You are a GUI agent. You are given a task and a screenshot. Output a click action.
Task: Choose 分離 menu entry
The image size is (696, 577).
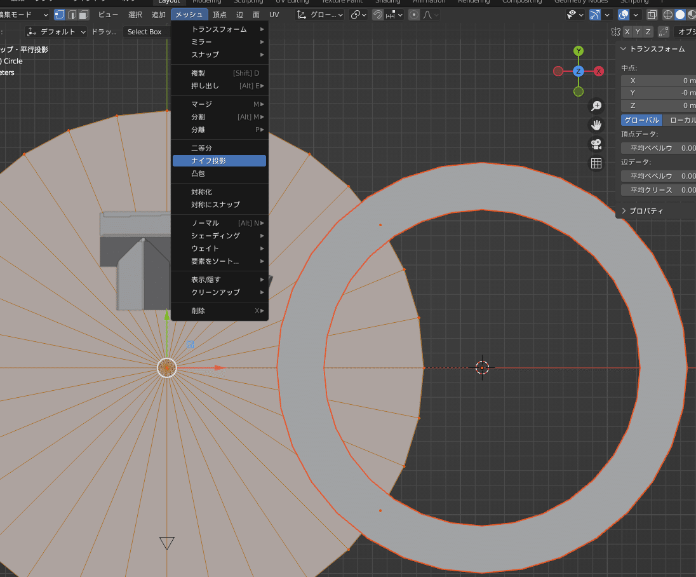pos(220,130)
